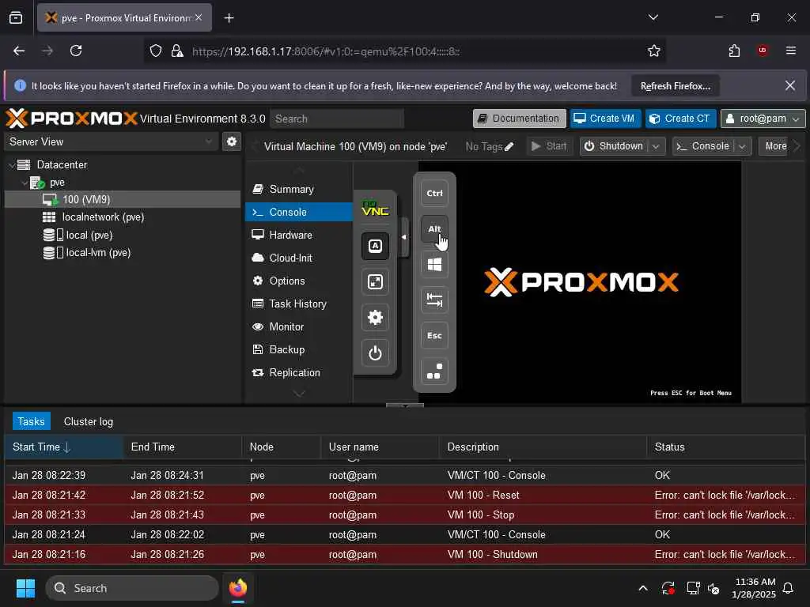Select the VM 100 - Shutdown task row
The height and width of the screenshot is (607, 810).
point(404,554)
